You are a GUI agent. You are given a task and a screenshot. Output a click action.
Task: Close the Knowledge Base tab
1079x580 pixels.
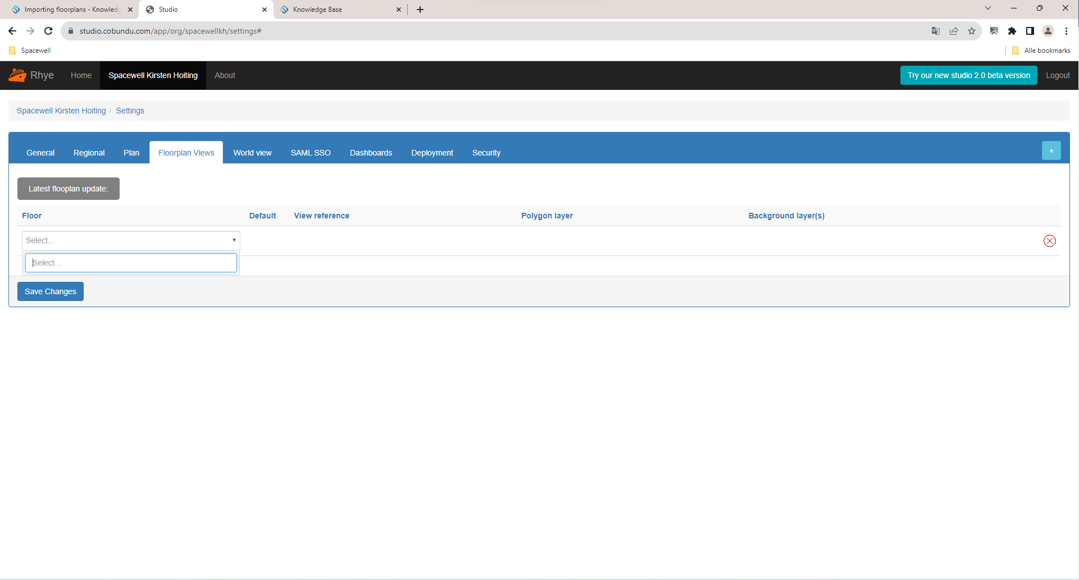pyautogui.click(x=399, y=10)
